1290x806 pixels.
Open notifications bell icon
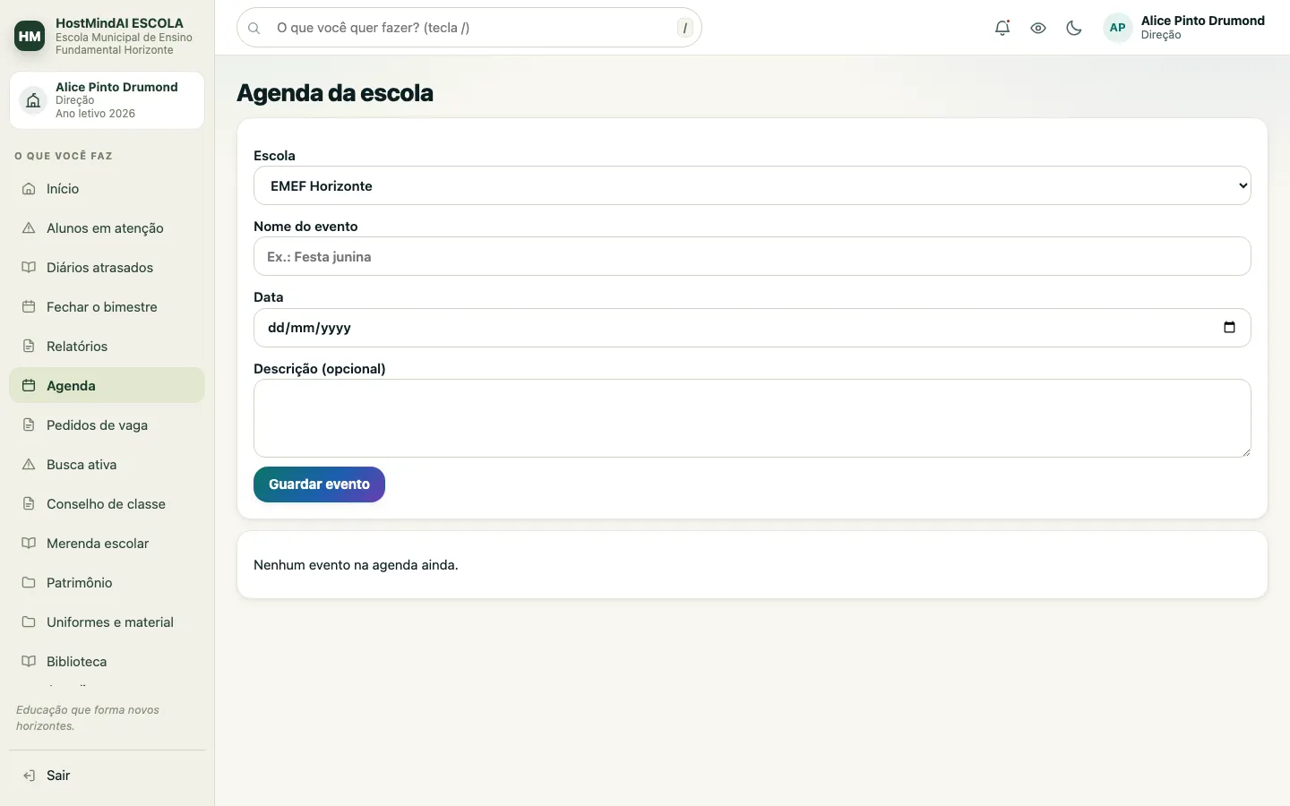coord(1002,28)
